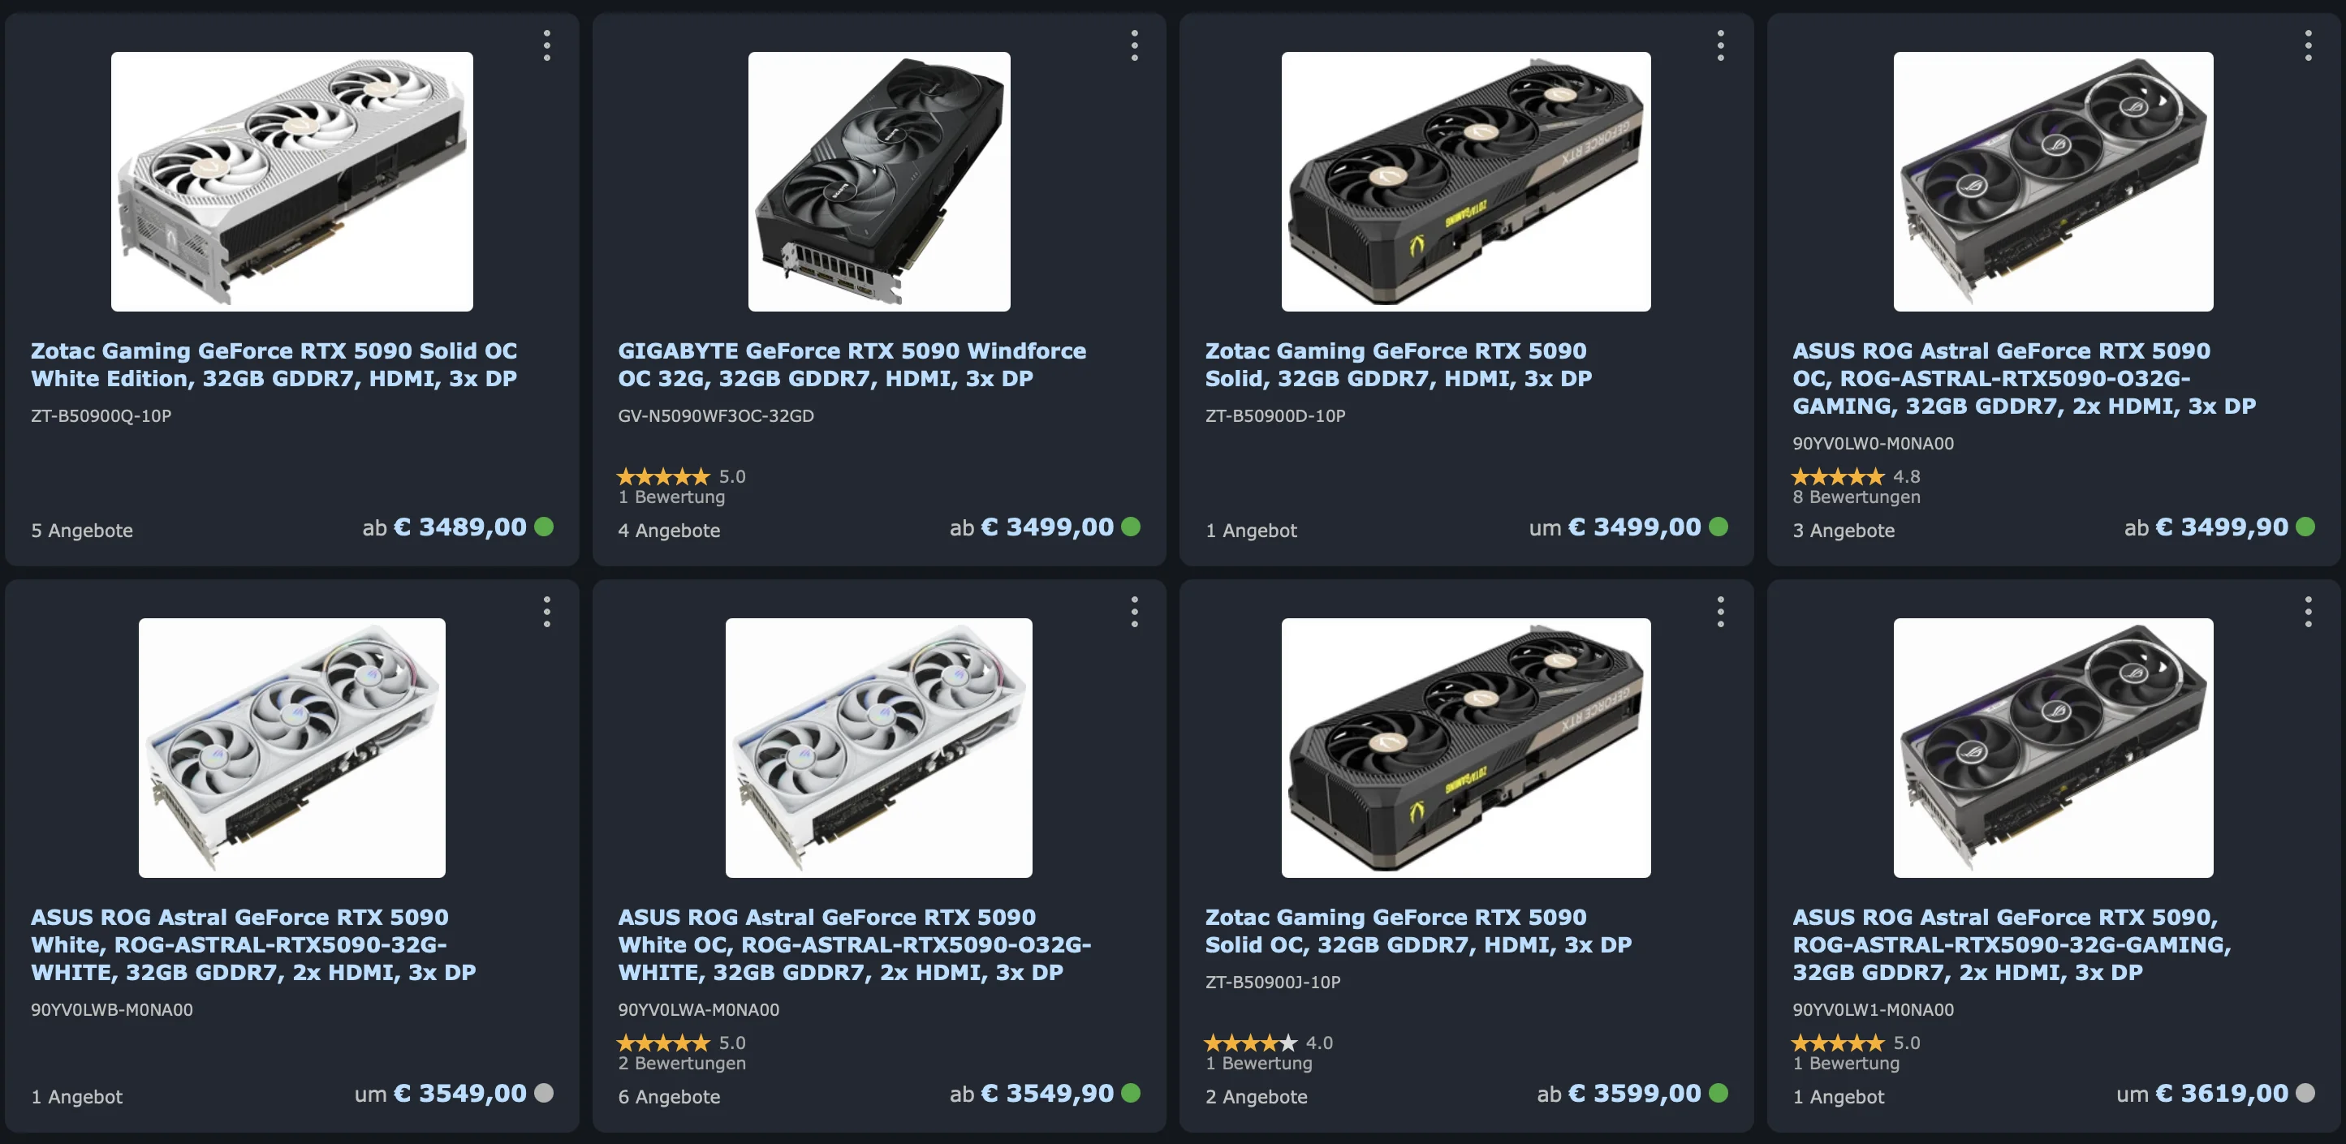Click the € 3489,00 price

pyautogui.click(x=460, y=527)
